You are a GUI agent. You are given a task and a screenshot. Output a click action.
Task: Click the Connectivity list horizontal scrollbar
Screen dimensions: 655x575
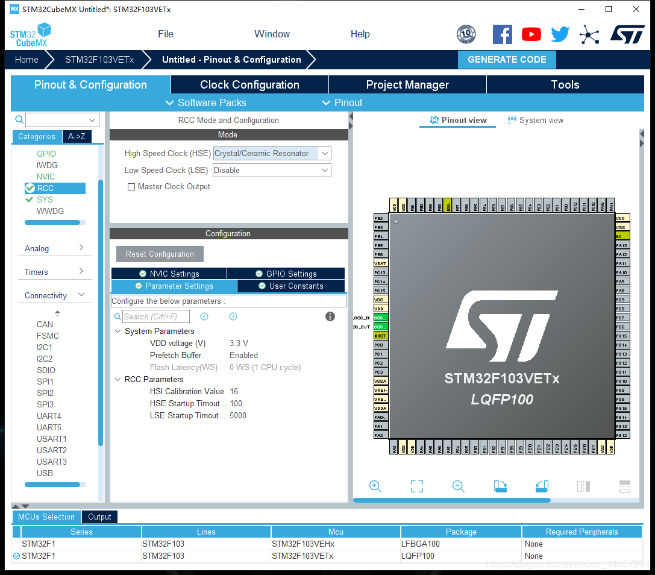(52, 485)
